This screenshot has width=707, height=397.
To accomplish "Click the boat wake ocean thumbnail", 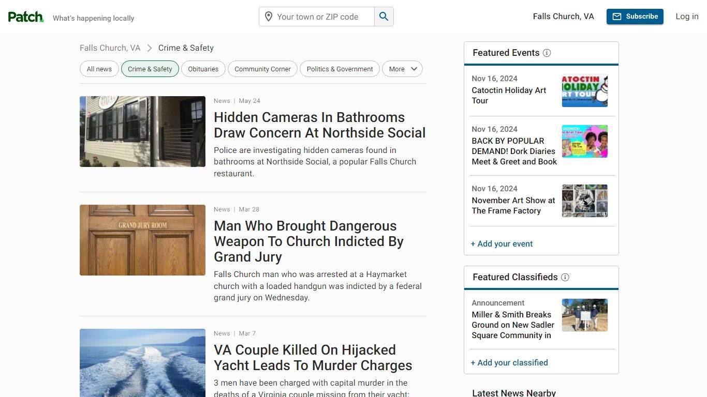I will coord(142,363).
